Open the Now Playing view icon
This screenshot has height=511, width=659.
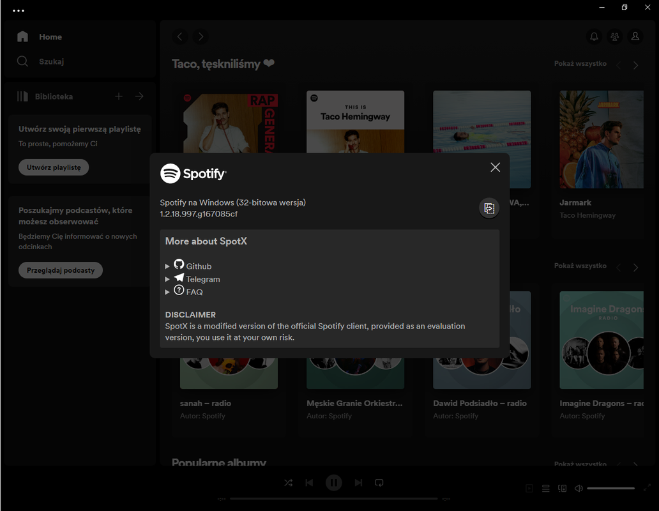(529, 488)
